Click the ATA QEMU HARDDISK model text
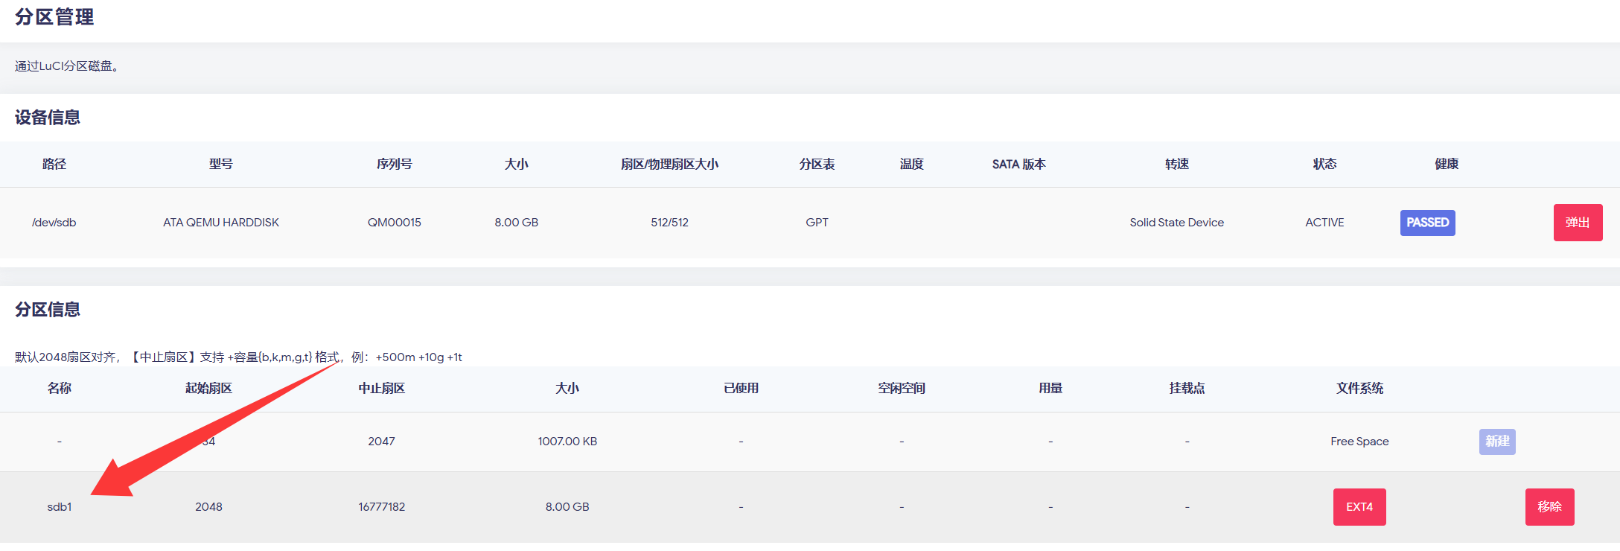Image resolution: width=1620 pixels, height=551 pixels. point(221,223)
